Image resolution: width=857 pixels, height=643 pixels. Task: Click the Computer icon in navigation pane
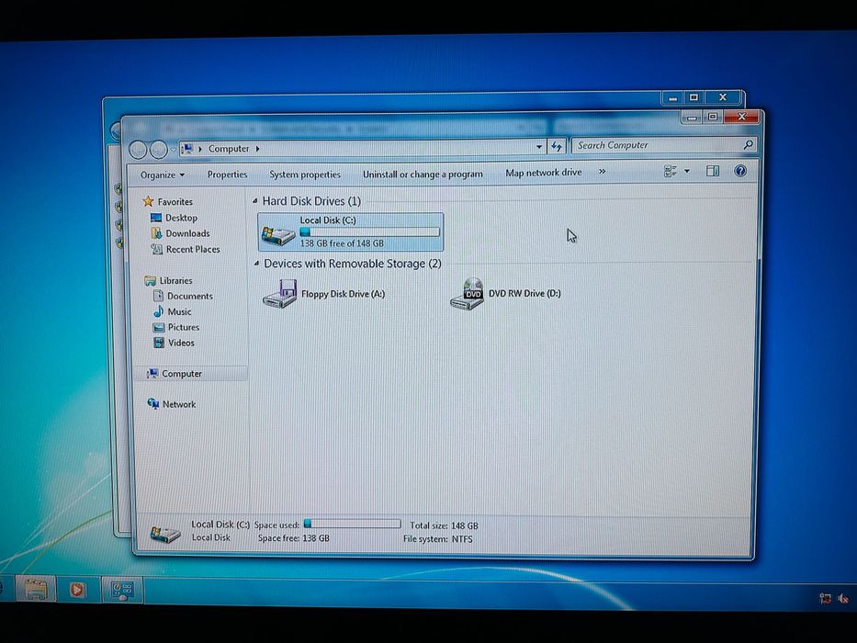[x=152, y=374]
